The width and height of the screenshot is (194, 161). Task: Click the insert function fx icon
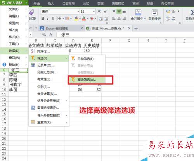pos(50,34)
